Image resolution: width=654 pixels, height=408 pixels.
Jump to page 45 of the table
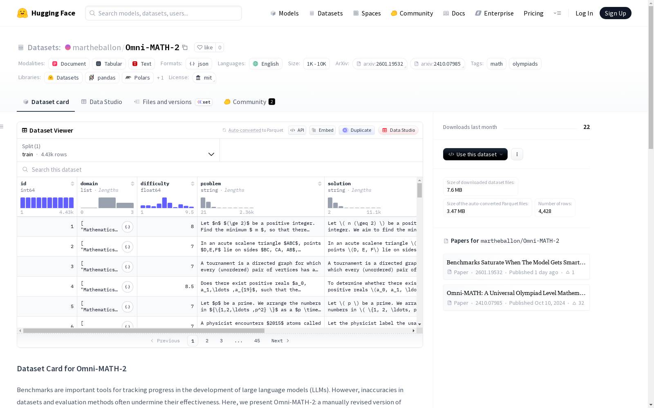(x=257, y=341)
